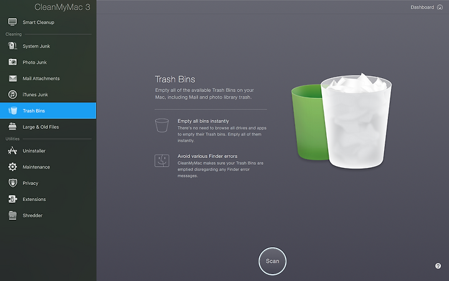The image size is (449, 281).
Task: Click the Large & Old Files box icon
Action: point(12,126)
